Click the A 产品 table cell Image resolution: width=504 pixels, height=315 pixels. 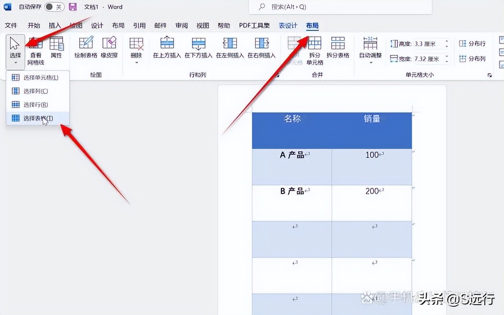tap(292, 167)
